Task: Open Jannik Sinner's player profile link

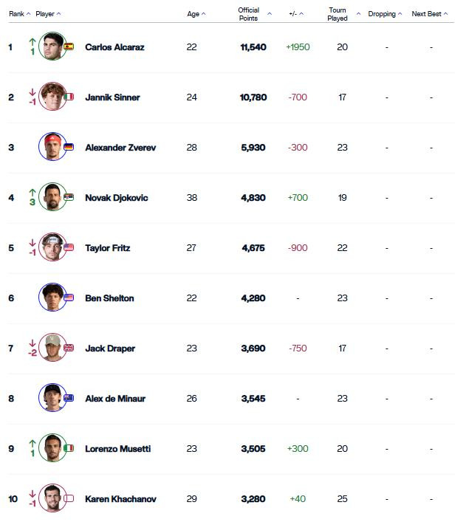Action: [112, 97]
